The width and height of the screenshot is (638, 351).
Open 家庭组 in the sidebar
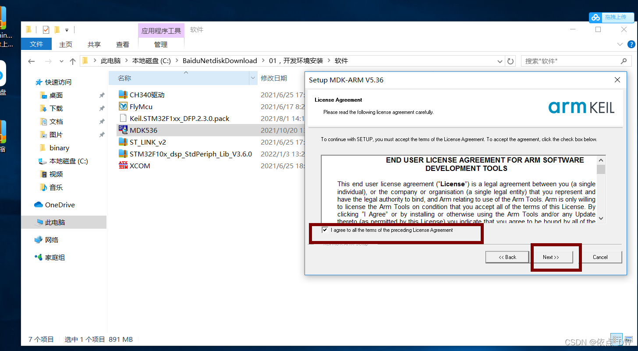(55, 257)
